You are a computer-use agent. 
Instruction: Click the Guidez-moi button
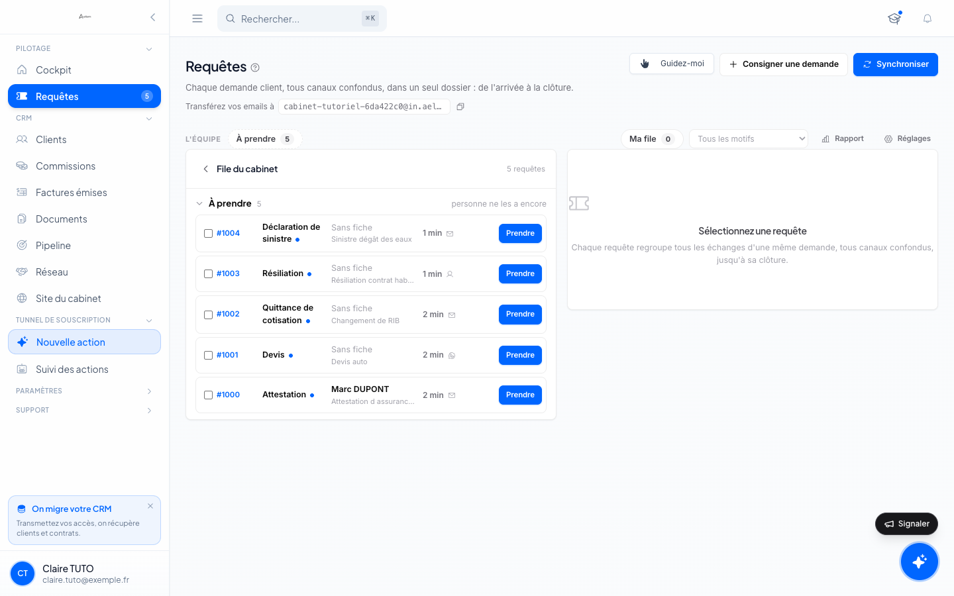tap(672, 64)
